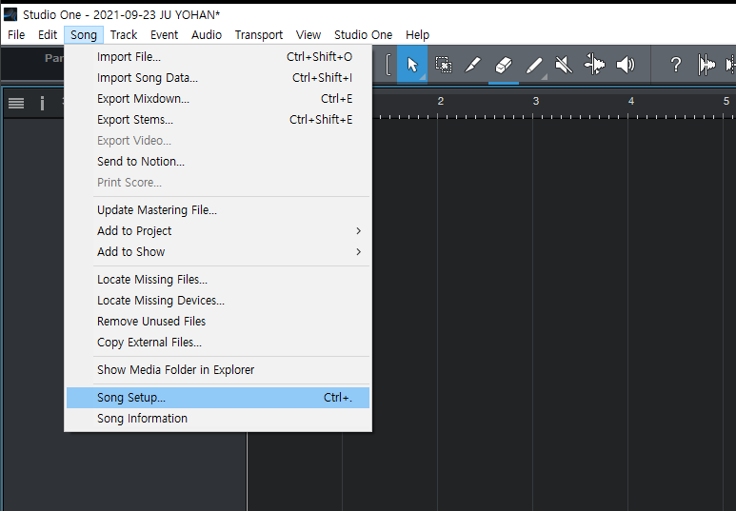The height and width of the screenshot is (511, 736).
Task: Toggle the inspector 'i' icon
Action: [42, 103]
